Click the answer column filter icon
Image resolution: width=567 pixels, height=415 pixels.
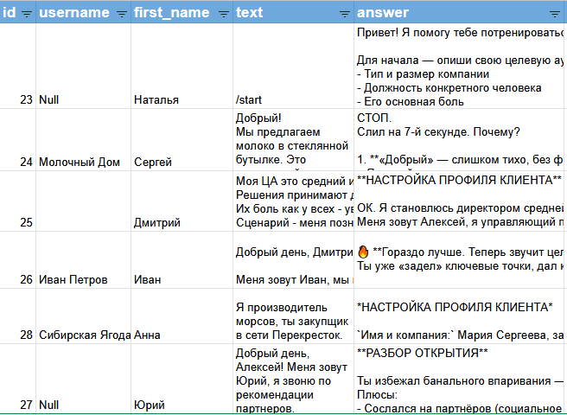pos(554,13)
